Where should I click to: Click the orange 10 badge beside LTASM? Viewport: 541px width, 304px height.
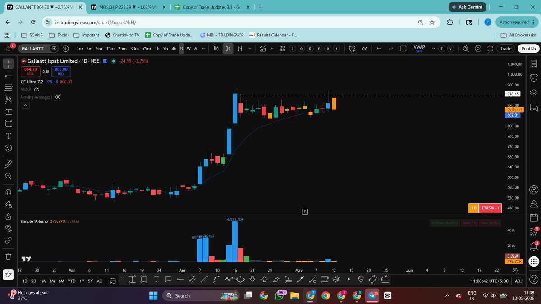[x=473, y=208]
